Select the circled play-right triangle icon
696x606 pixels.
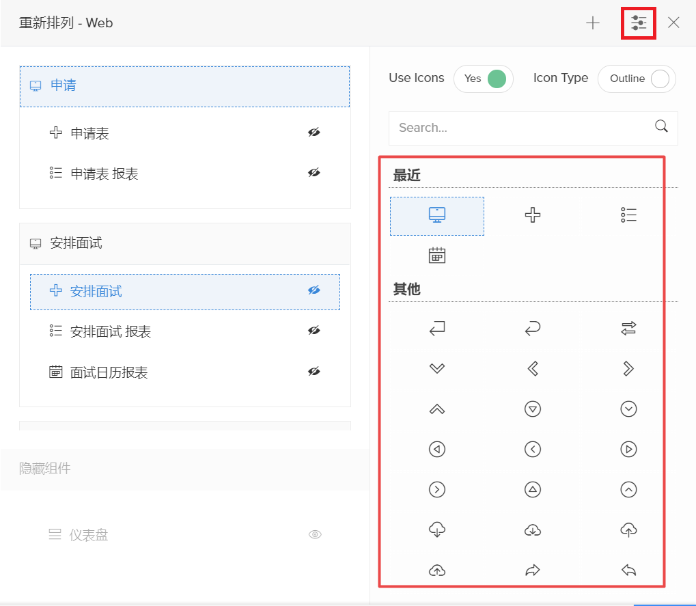point(628,450)
